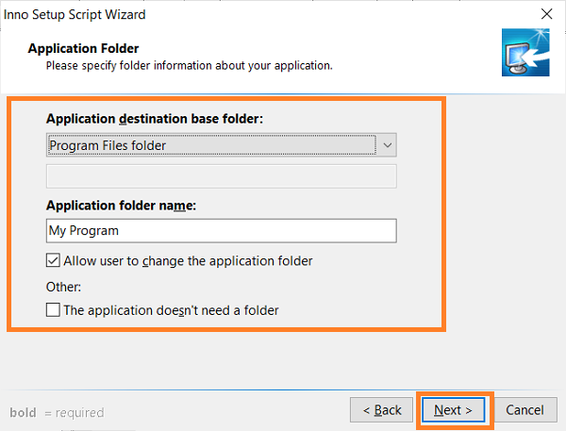The width and height of the screenshot is (566, 431).
Task: Click the 'Application folder name:' label
Action: pyautogui.click(x=121, y=206)
